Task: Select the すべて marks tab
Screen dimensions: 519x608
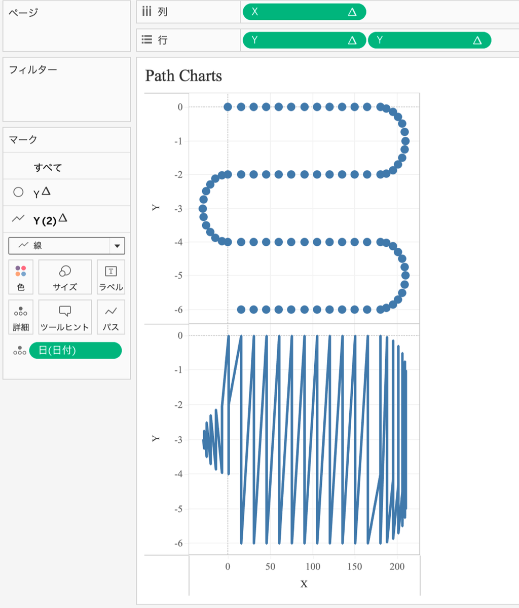Action: (48, 168)
